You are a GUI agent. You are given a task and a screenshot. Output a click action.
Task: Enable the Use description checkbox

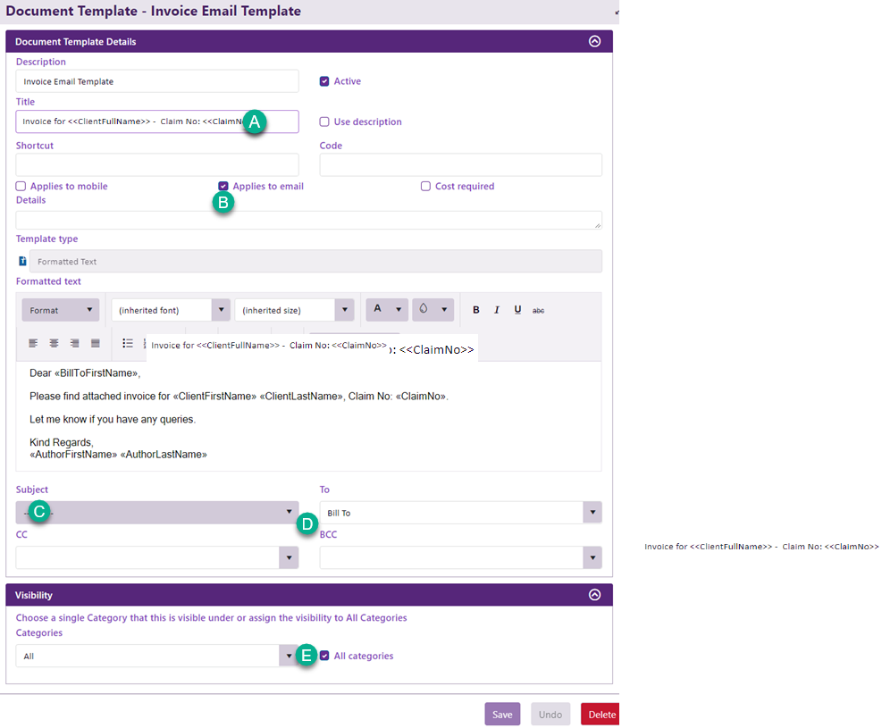coord(324,121)
